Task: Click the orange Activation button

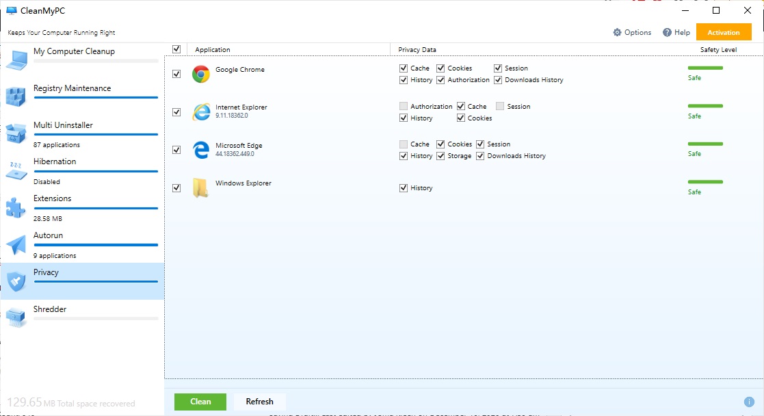Action: (724, 32)
